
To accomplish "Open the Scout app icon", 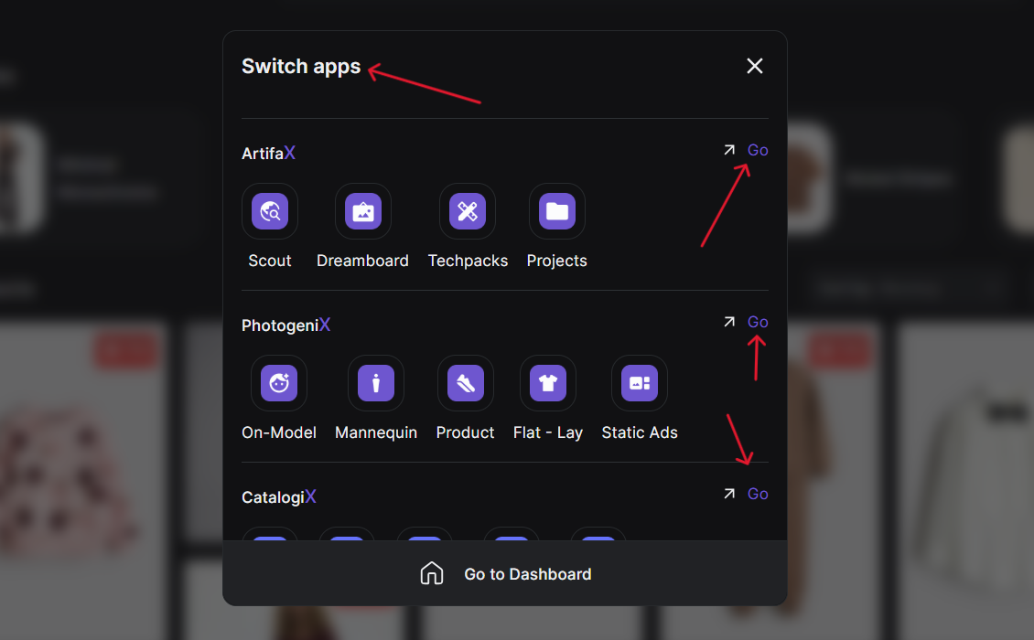I will click(x=270, y=211).
